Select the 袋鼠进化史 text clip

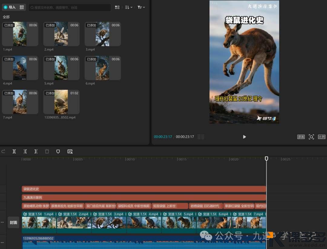click(144, 189)
